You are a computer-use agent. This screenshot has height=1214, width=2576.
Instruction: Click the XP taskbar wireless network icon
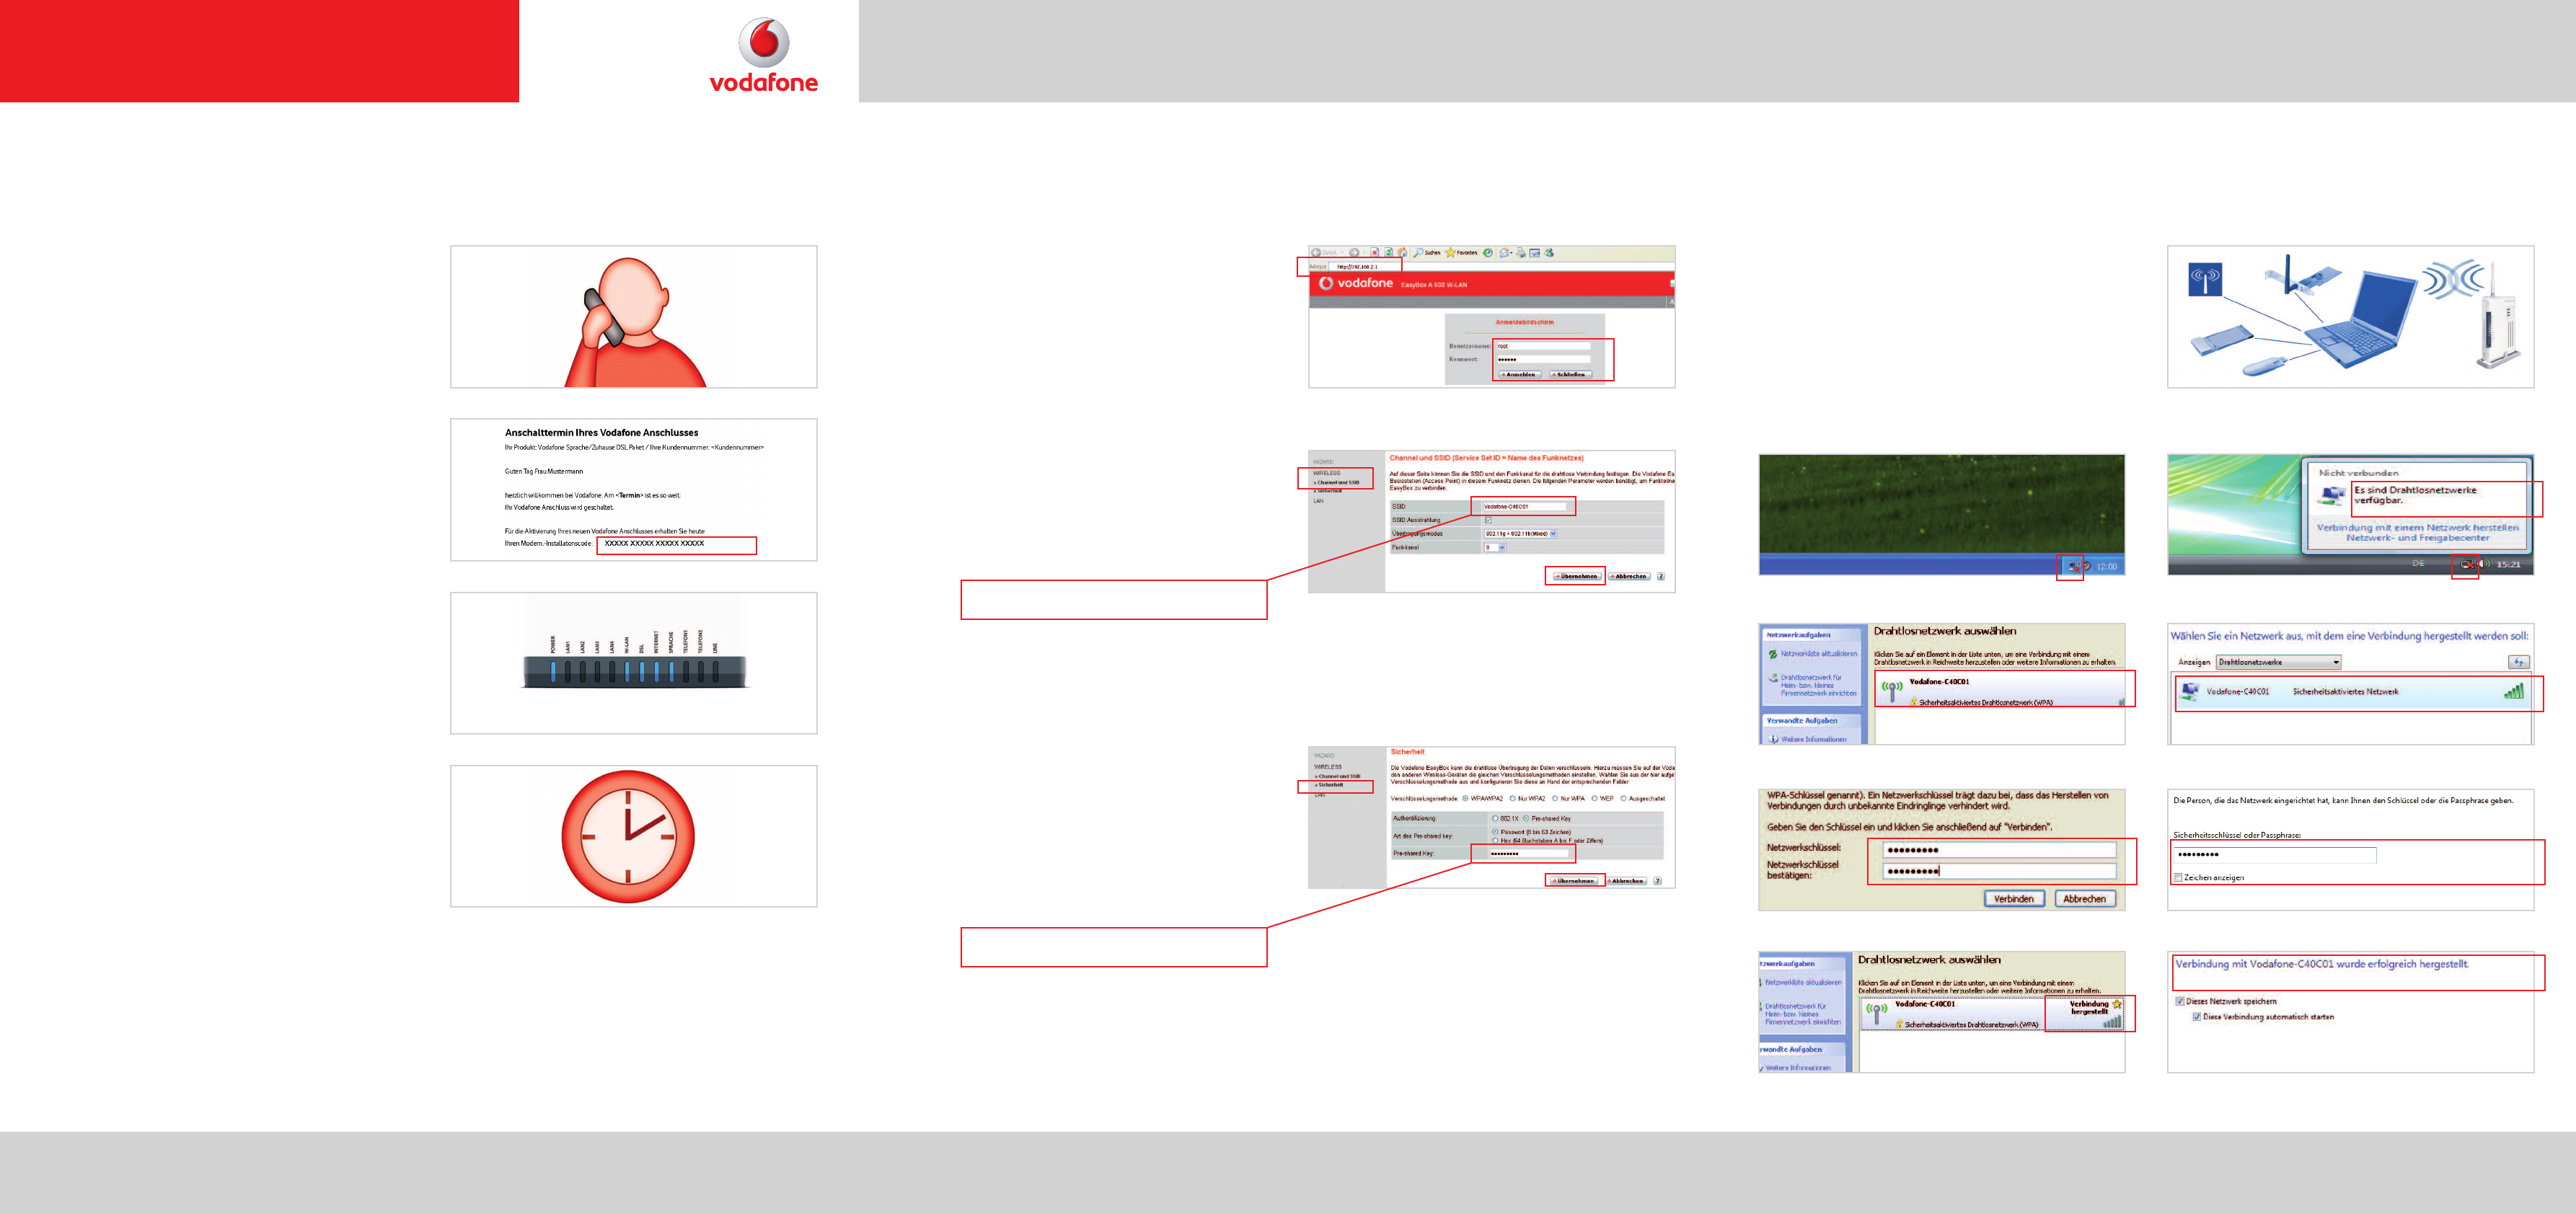click(x=2075, y=567)
